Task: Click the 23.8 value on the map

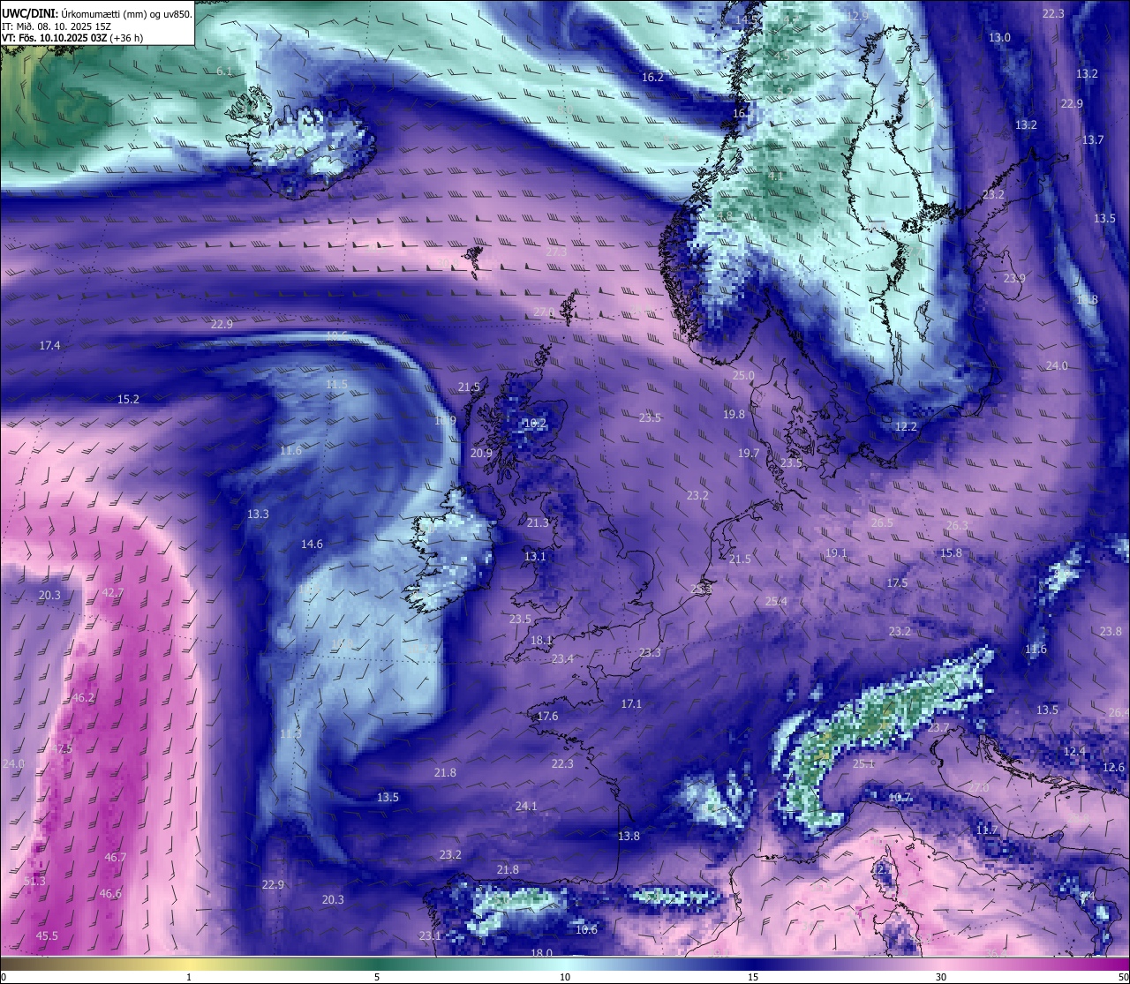Action: tap(1111, 631)
